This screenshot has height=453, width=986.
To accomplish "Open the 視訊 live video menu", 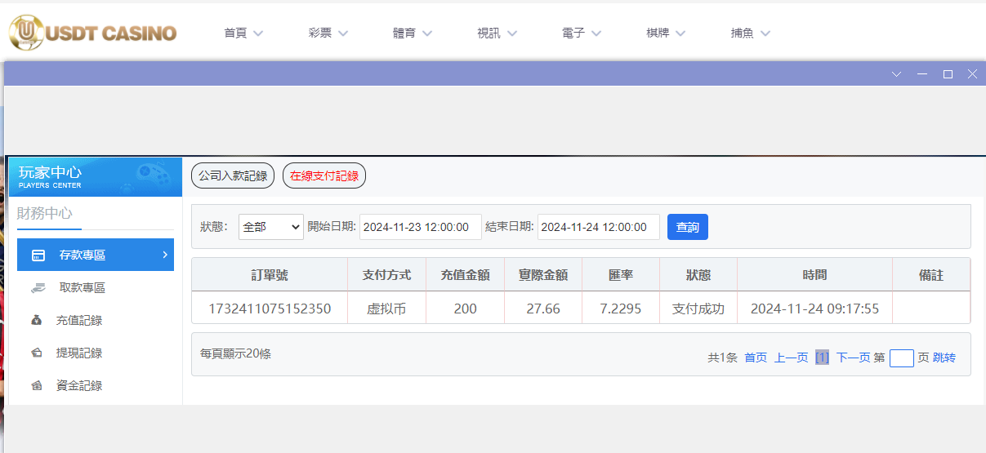I will [497, 33].
